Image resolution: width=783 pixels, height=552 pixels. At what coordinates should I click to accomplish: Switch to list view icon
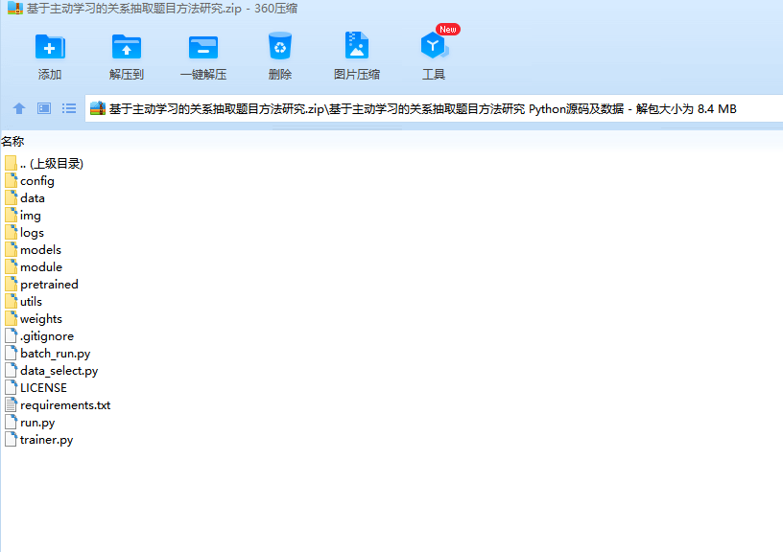pos(69,108)
